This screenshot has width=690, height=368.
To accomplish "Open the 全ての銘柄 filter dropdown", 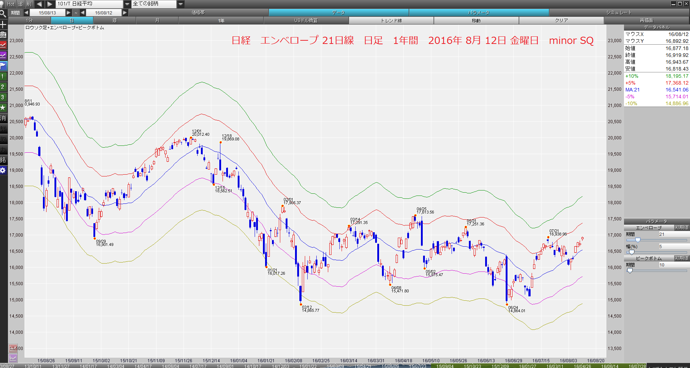I will pyautogui.click(x=181, y=4).
